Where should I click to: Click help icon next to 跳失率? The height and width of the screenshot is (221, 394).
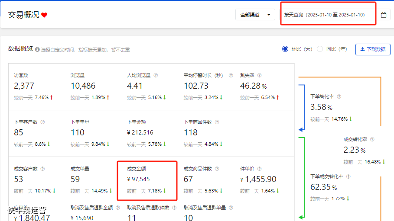click(259, 75)
